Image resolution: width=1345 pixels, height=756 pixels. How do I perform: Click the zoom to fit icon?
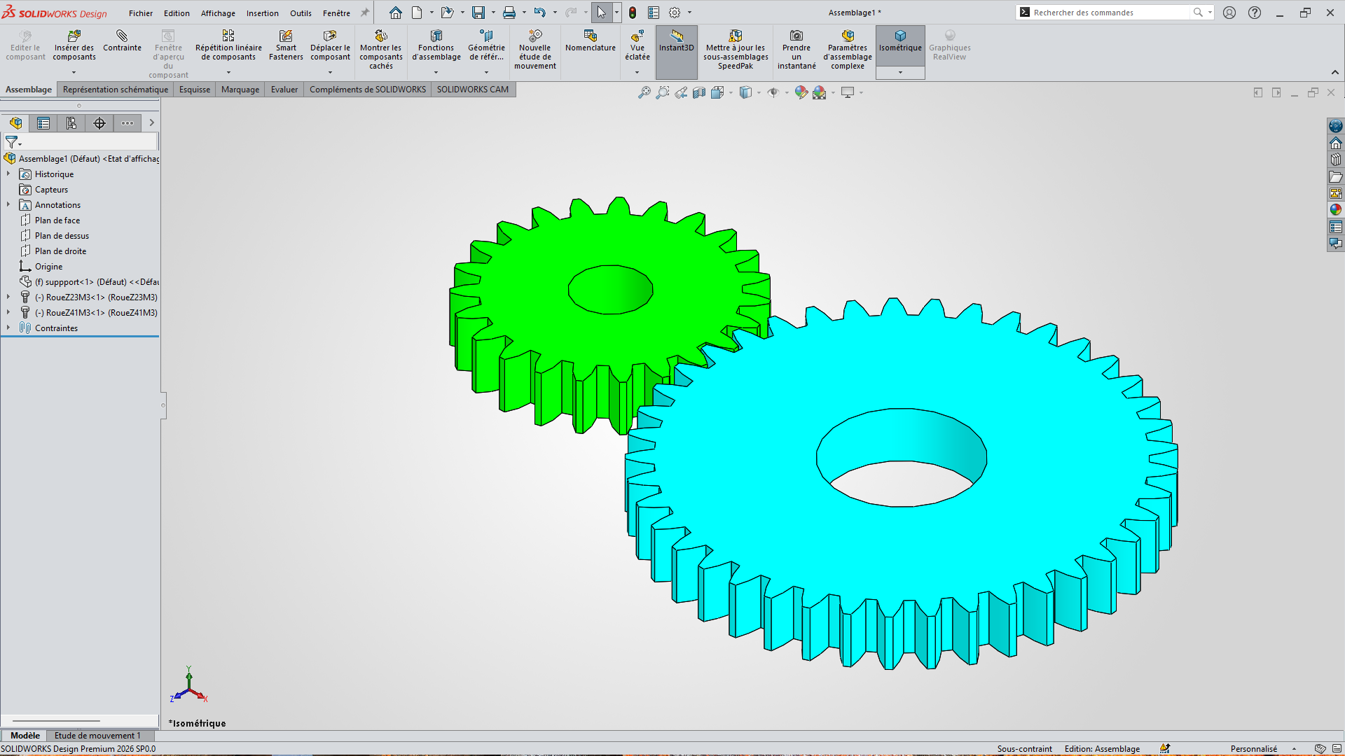644,92
